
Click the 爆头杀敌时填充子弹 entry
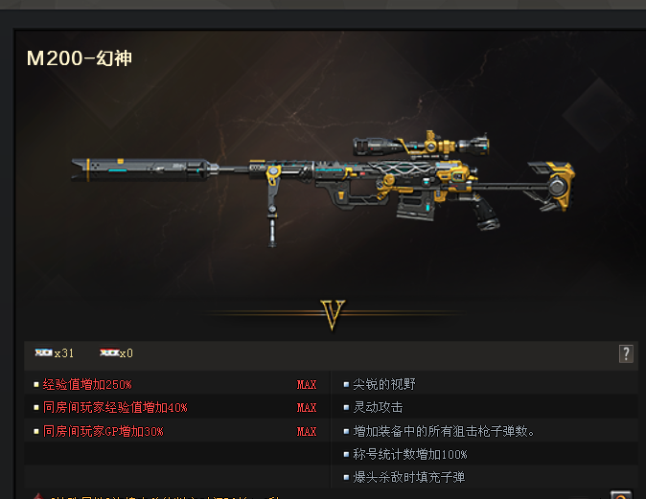[x=409, y=477]
